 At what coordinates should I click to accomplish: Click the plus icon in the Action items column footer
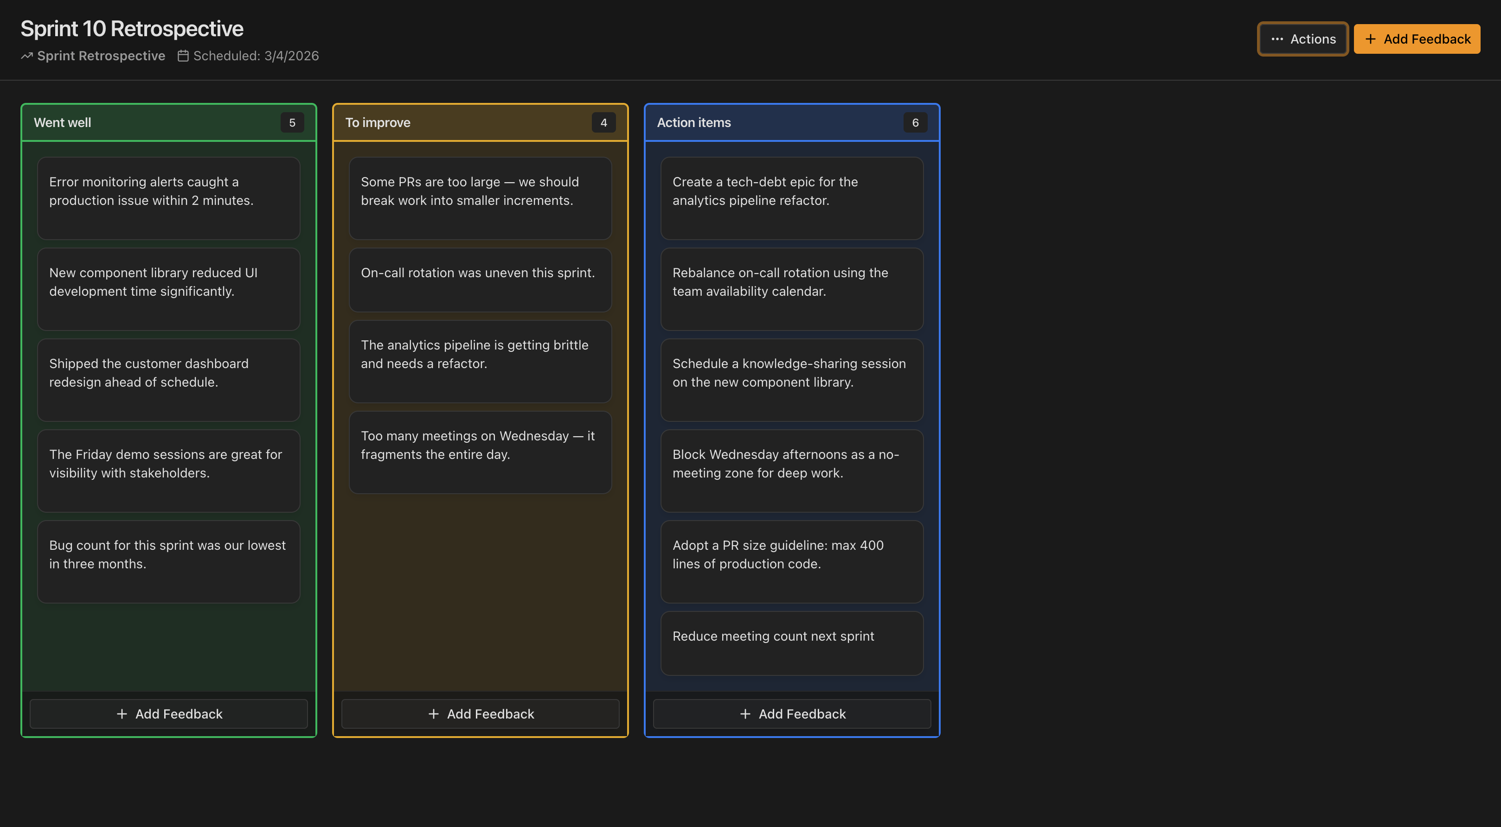[746, 713]
